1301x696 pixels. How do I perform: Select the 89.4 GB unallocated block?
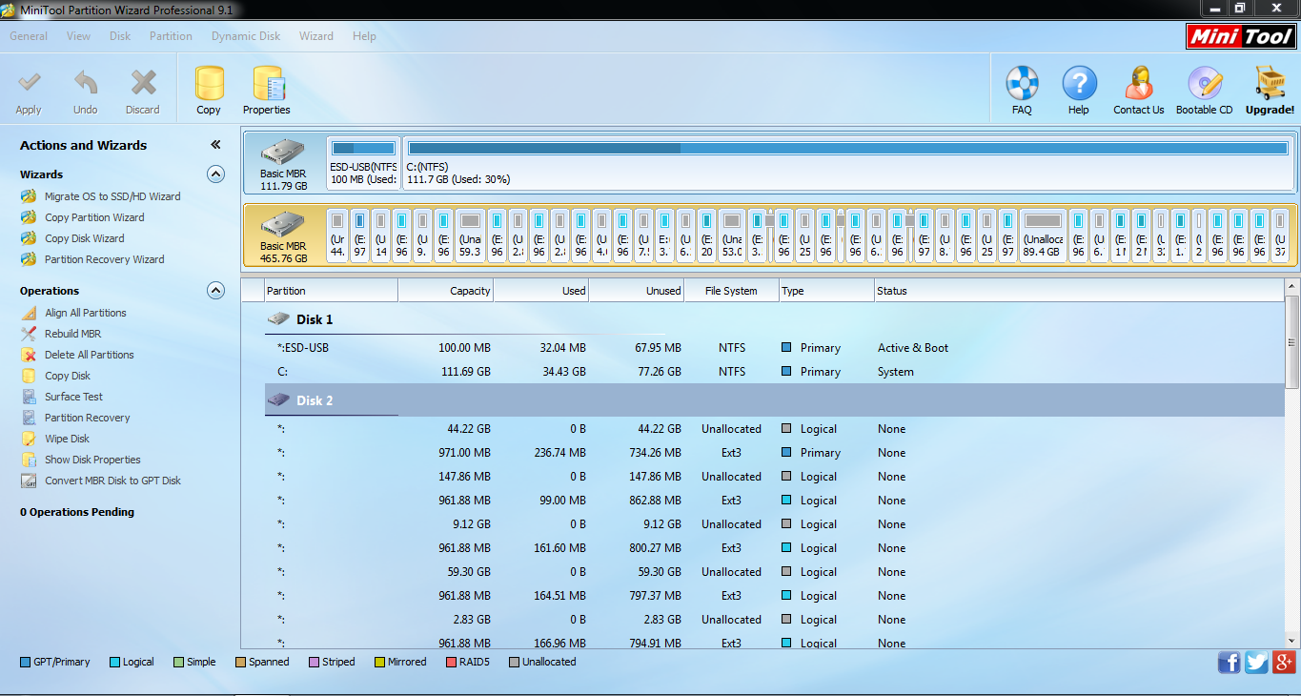[1042, 235]
